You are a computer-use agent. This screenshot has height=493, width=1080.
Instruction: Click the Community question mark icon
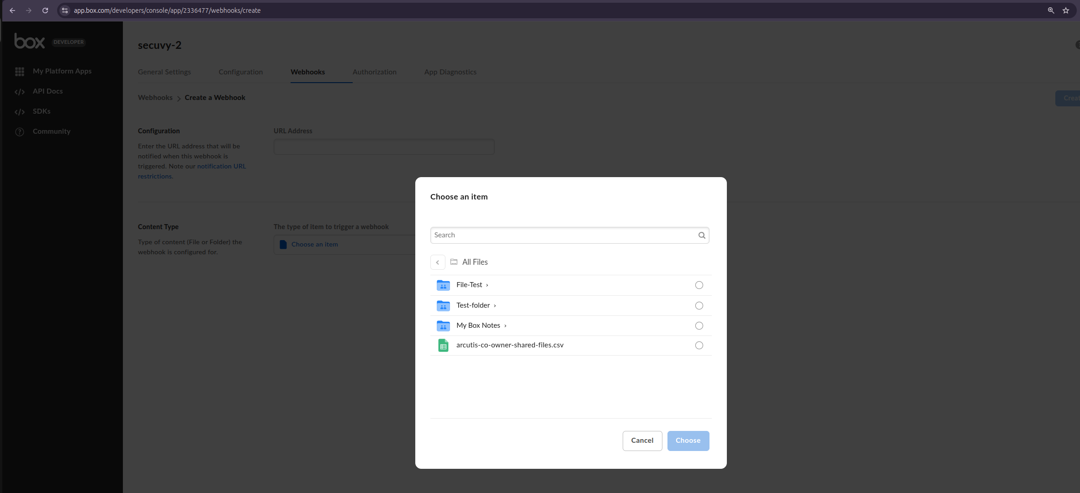click(x=20, y=132)
